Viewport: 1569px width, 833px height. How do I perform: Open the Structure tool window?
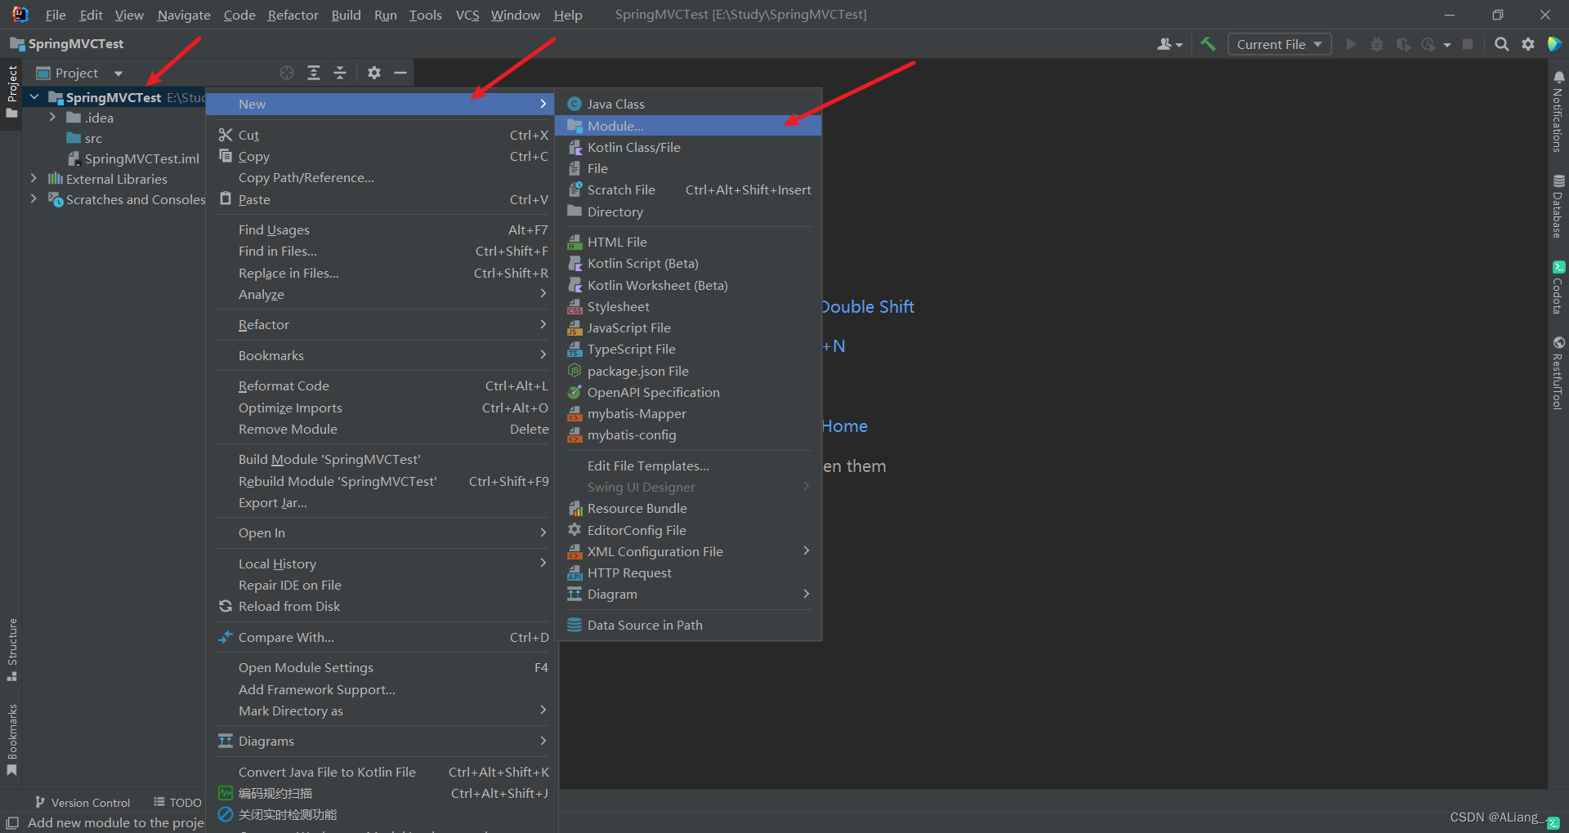pos(11,650)
